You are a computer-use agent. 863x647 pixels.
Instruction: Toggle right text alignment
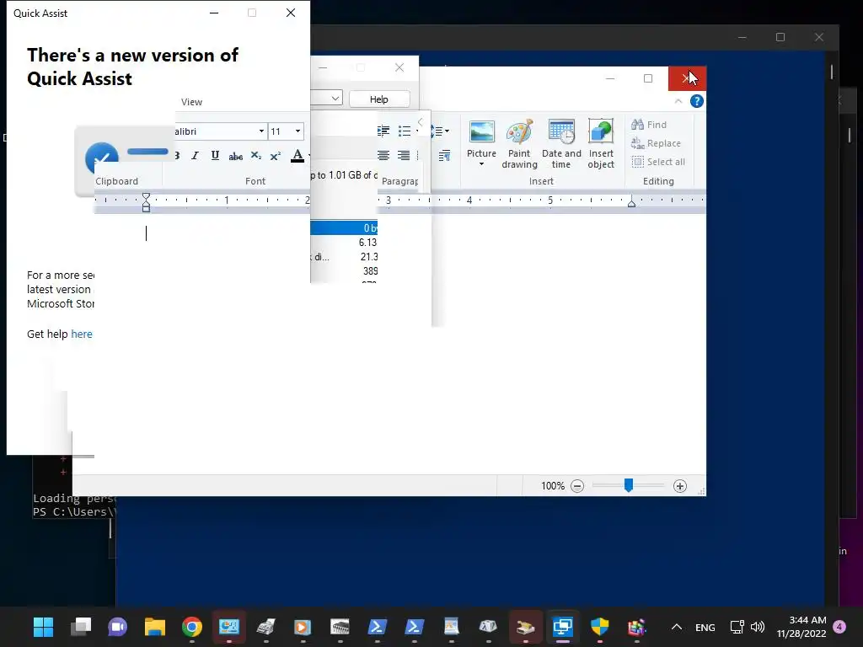point(404,156)
